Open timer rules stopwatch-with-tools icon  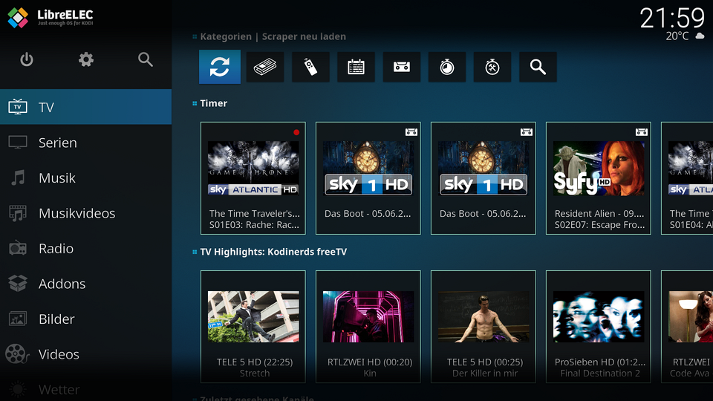[492, 67]
